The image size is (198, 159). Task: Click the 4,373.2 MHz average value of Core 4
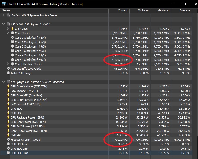pyautogui.click(x=182, y=55)
